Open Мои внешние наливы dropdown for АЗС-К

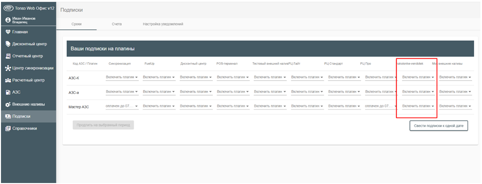pyautogui.click(x=455, y=78)
